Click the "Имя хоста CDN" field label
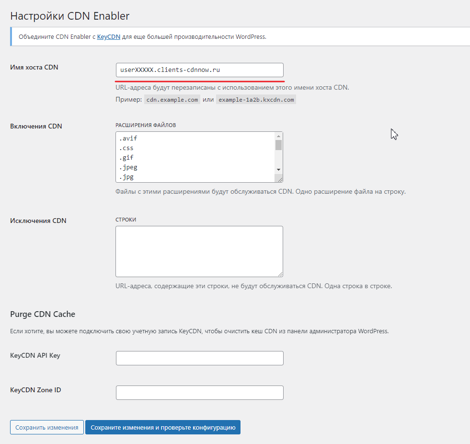The image size is (470, 444). click(34, 67)
